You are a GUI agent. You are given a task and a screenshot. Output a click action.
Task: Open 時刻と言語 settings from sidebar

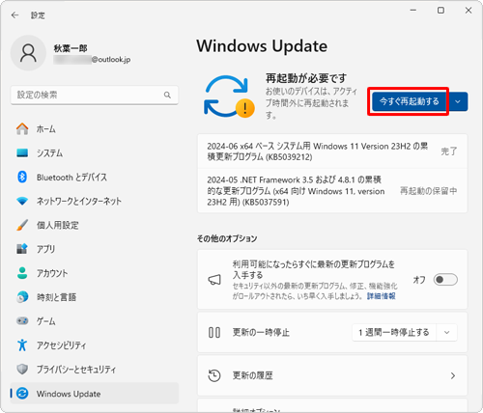[95, 297]
